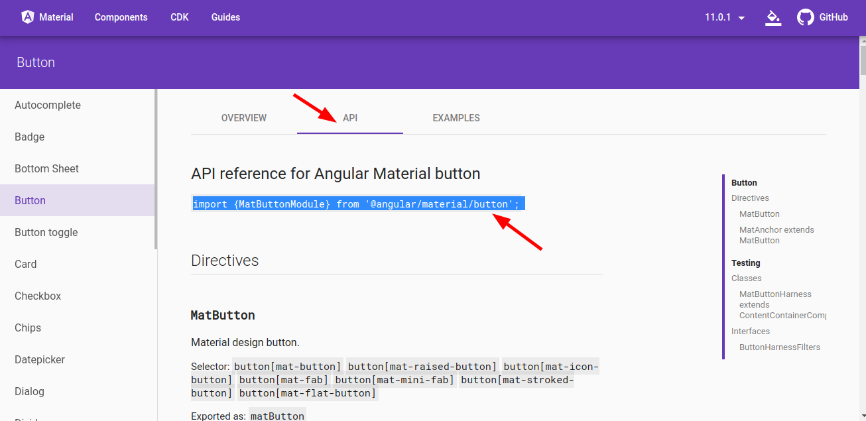Viewport: 866px width, 421px height.
Task: Click the button[mat-mini-fab] selector code
Action: click(x=395, y=380)
